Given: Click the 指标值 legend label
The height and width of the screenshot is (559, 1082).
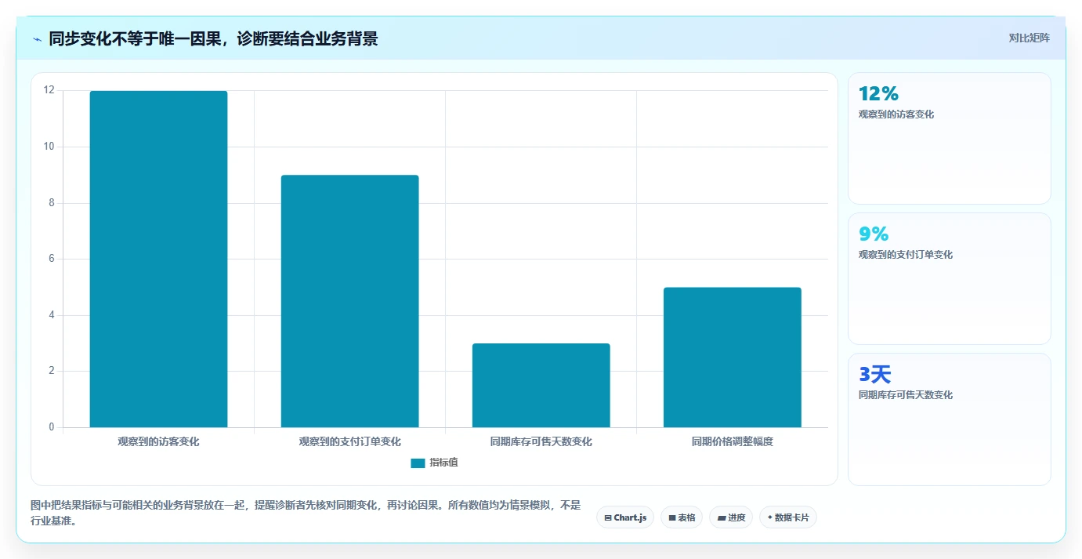Looking at the screenshot, I should (443, 463).
